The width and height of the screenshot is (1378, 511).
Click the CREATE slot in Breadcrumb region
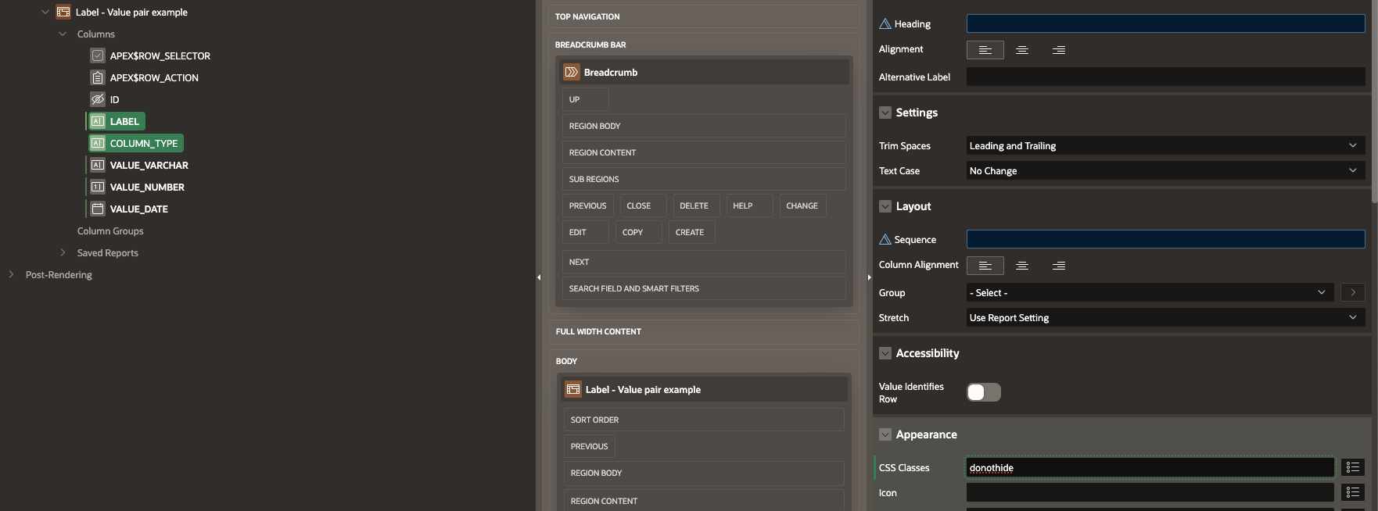690,232
